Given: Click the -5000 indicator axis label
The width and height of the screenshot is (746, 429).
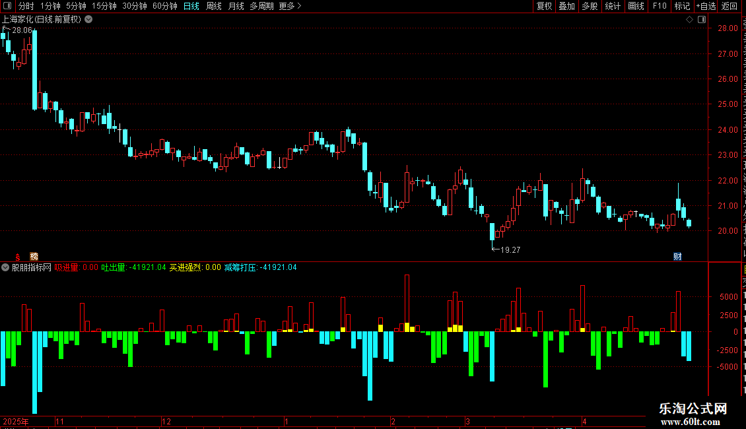Looking at the screenshot, I should tap(728, 367).
